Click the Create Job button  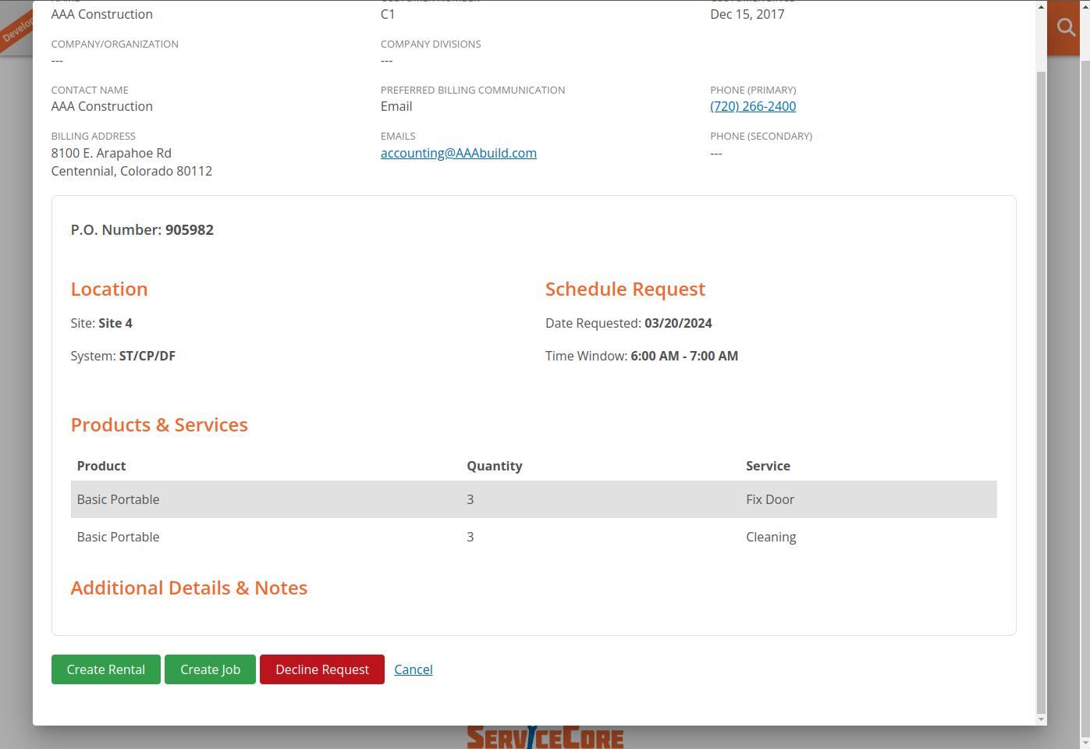(x=210, y=669)
